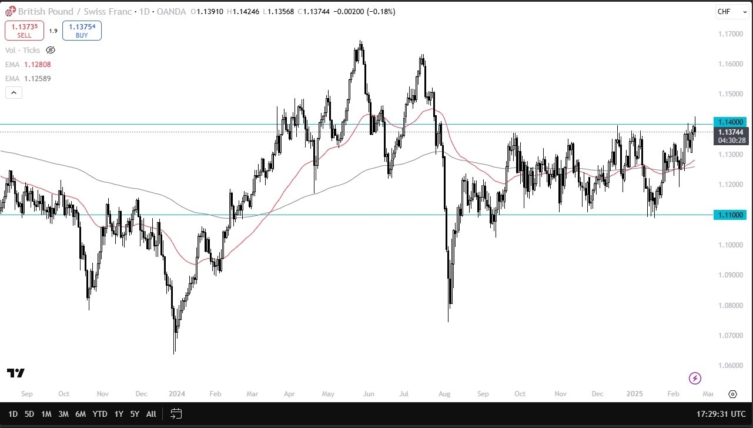Toggle the 1.14000 horizontal level label
The height and width of the screenshot is (428, 753).
[729, 122]
